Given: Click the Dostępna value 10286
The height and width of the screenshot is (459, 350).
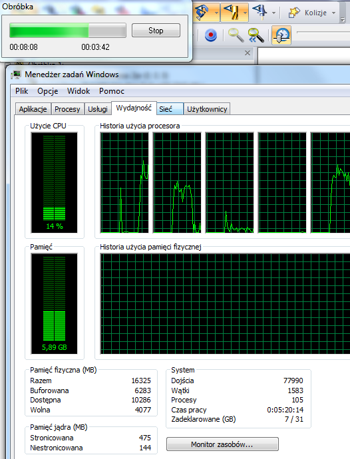Looking at the screenshot, I should [x=141, y=400].
